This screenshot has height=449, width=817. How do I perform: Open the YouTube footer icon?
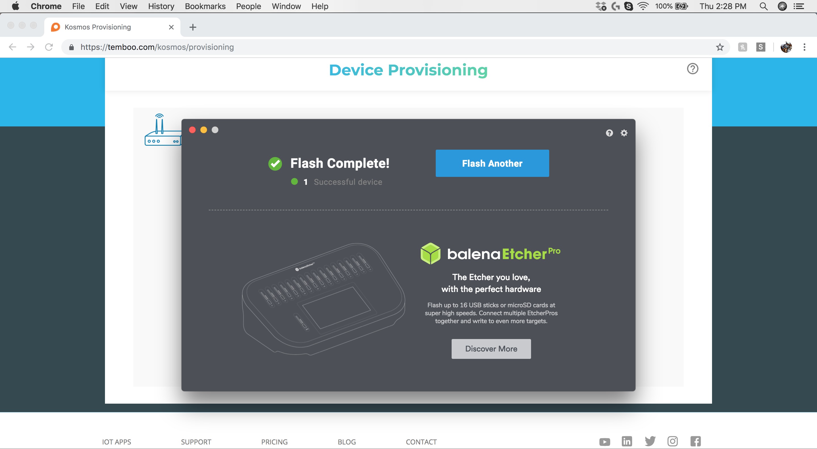[x=605, y=442]
